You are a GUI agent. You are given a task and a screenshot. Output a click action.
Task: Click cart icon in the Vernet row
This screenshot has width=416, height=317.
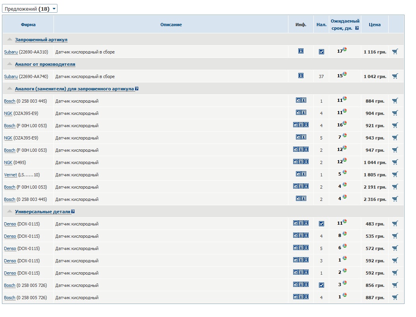tap(395, 174)
